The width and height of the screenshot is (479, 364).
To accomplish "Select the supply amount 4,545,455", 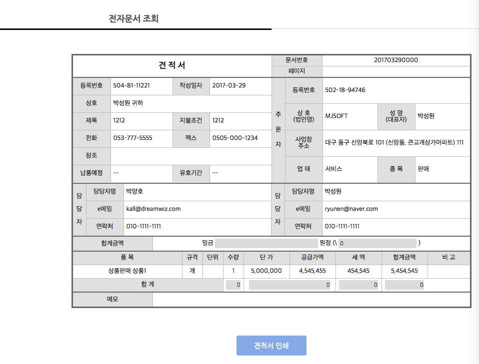I will pos(312,271).
